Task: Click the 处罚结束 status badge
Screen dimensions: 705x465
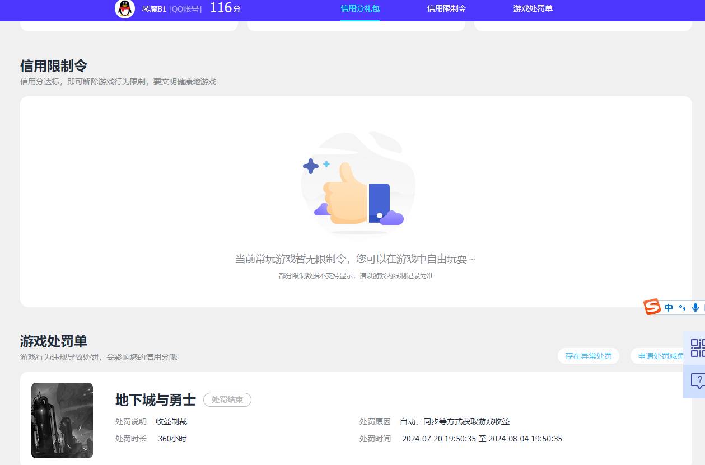Action: pyautogui.click(x=227, y=400)
